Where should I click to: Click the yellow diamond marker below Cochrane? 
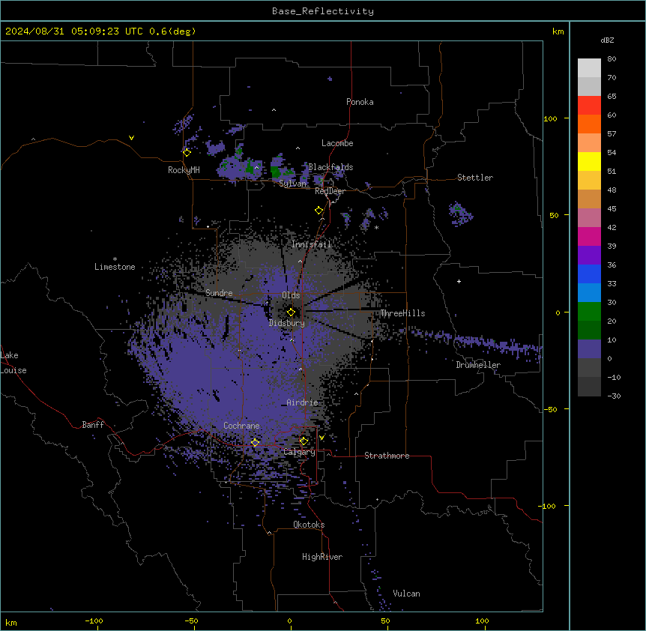(x=255, y=442)
